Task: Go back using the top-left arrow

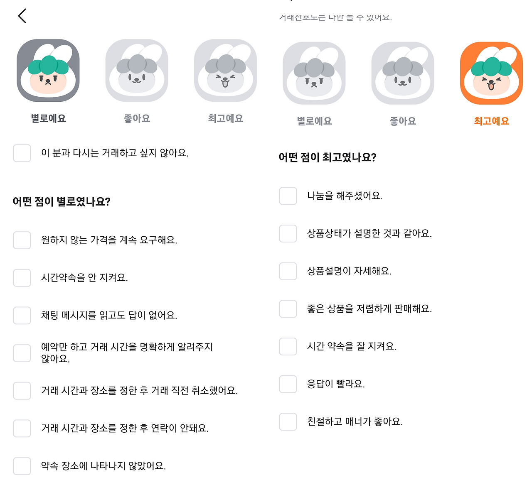Action: [x=22, y=16]
